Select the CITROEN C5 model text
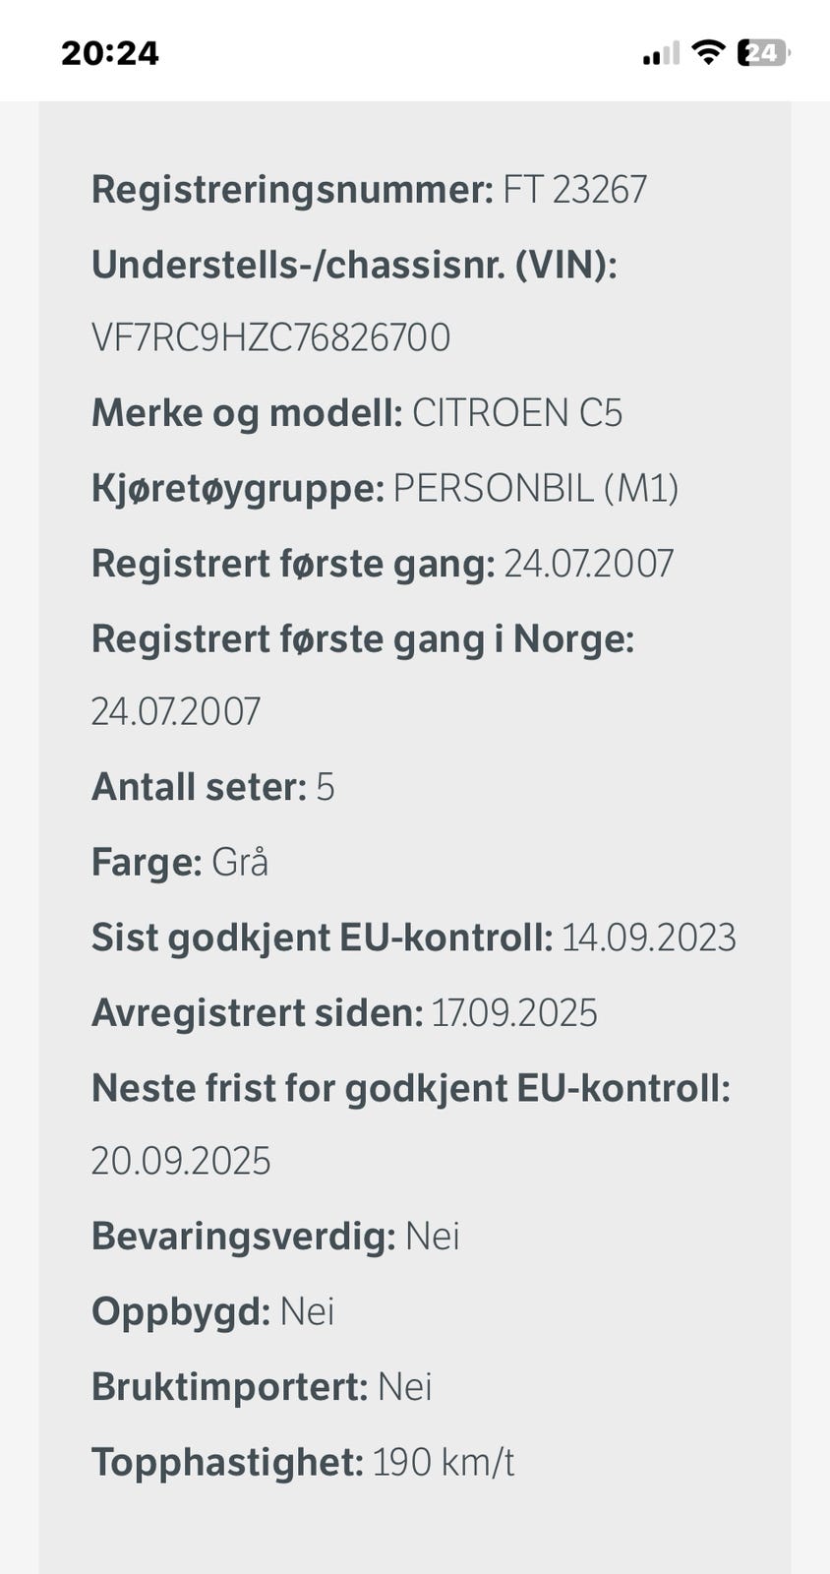The width and height of the screenshot is (830, 1574). (x=517, y=413)
